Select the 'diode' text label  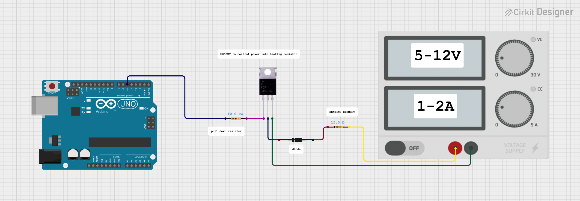296,149
